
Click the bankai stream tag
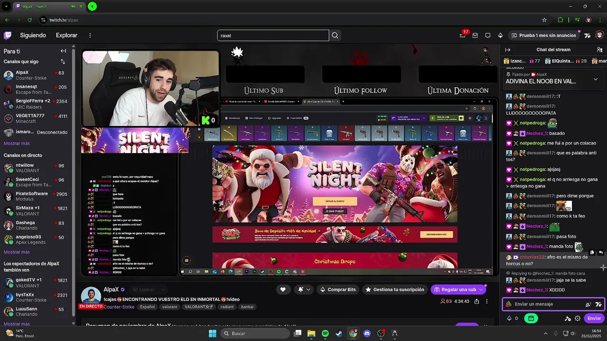point(247,307)
